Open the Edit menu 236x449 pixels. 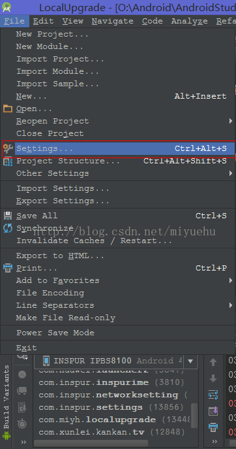(43, 21)
